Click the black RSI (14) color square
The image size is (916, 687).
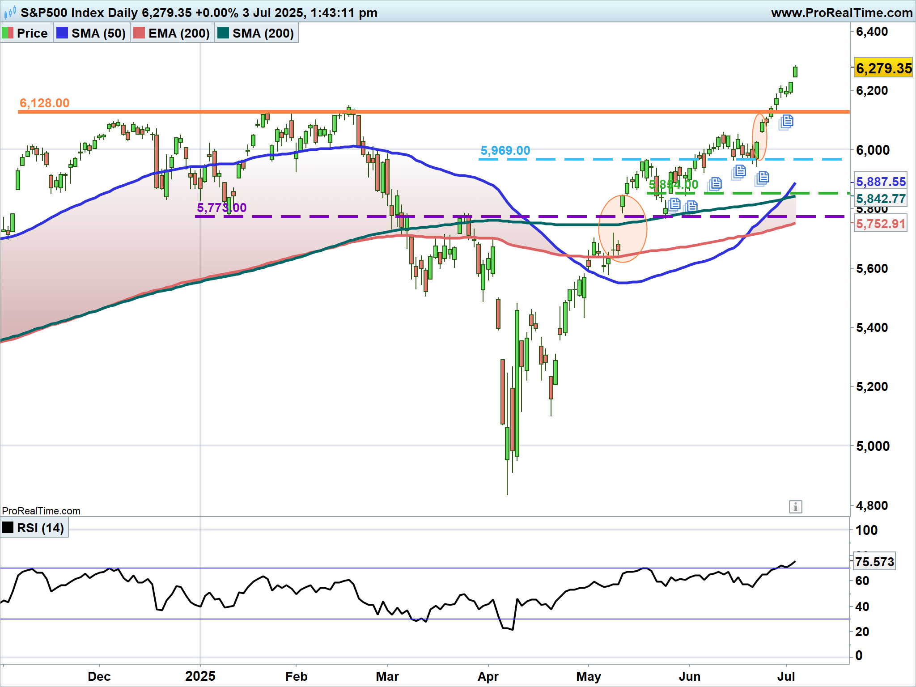(8, 527)
